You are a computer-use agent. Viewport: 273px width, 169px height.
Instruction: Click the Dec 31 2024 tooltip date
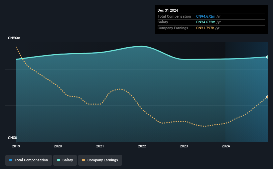click(168, 10)
